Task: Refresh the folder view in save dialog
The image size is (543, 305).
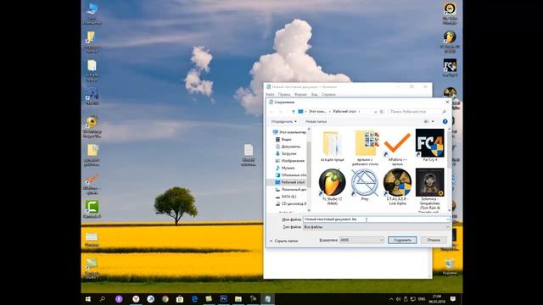Action: [x=382, y=112]
